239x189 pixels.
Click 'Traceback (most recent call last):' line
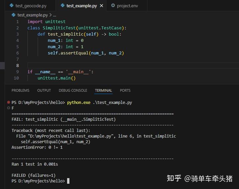coord(51,131)
